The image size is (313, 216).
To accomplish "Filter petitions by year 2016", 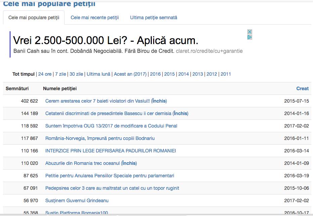I will 155,74.
